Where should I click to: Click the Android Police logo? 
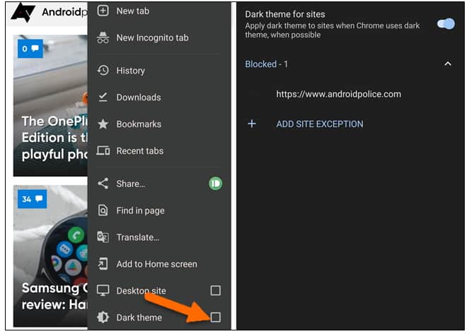[23, 13]
